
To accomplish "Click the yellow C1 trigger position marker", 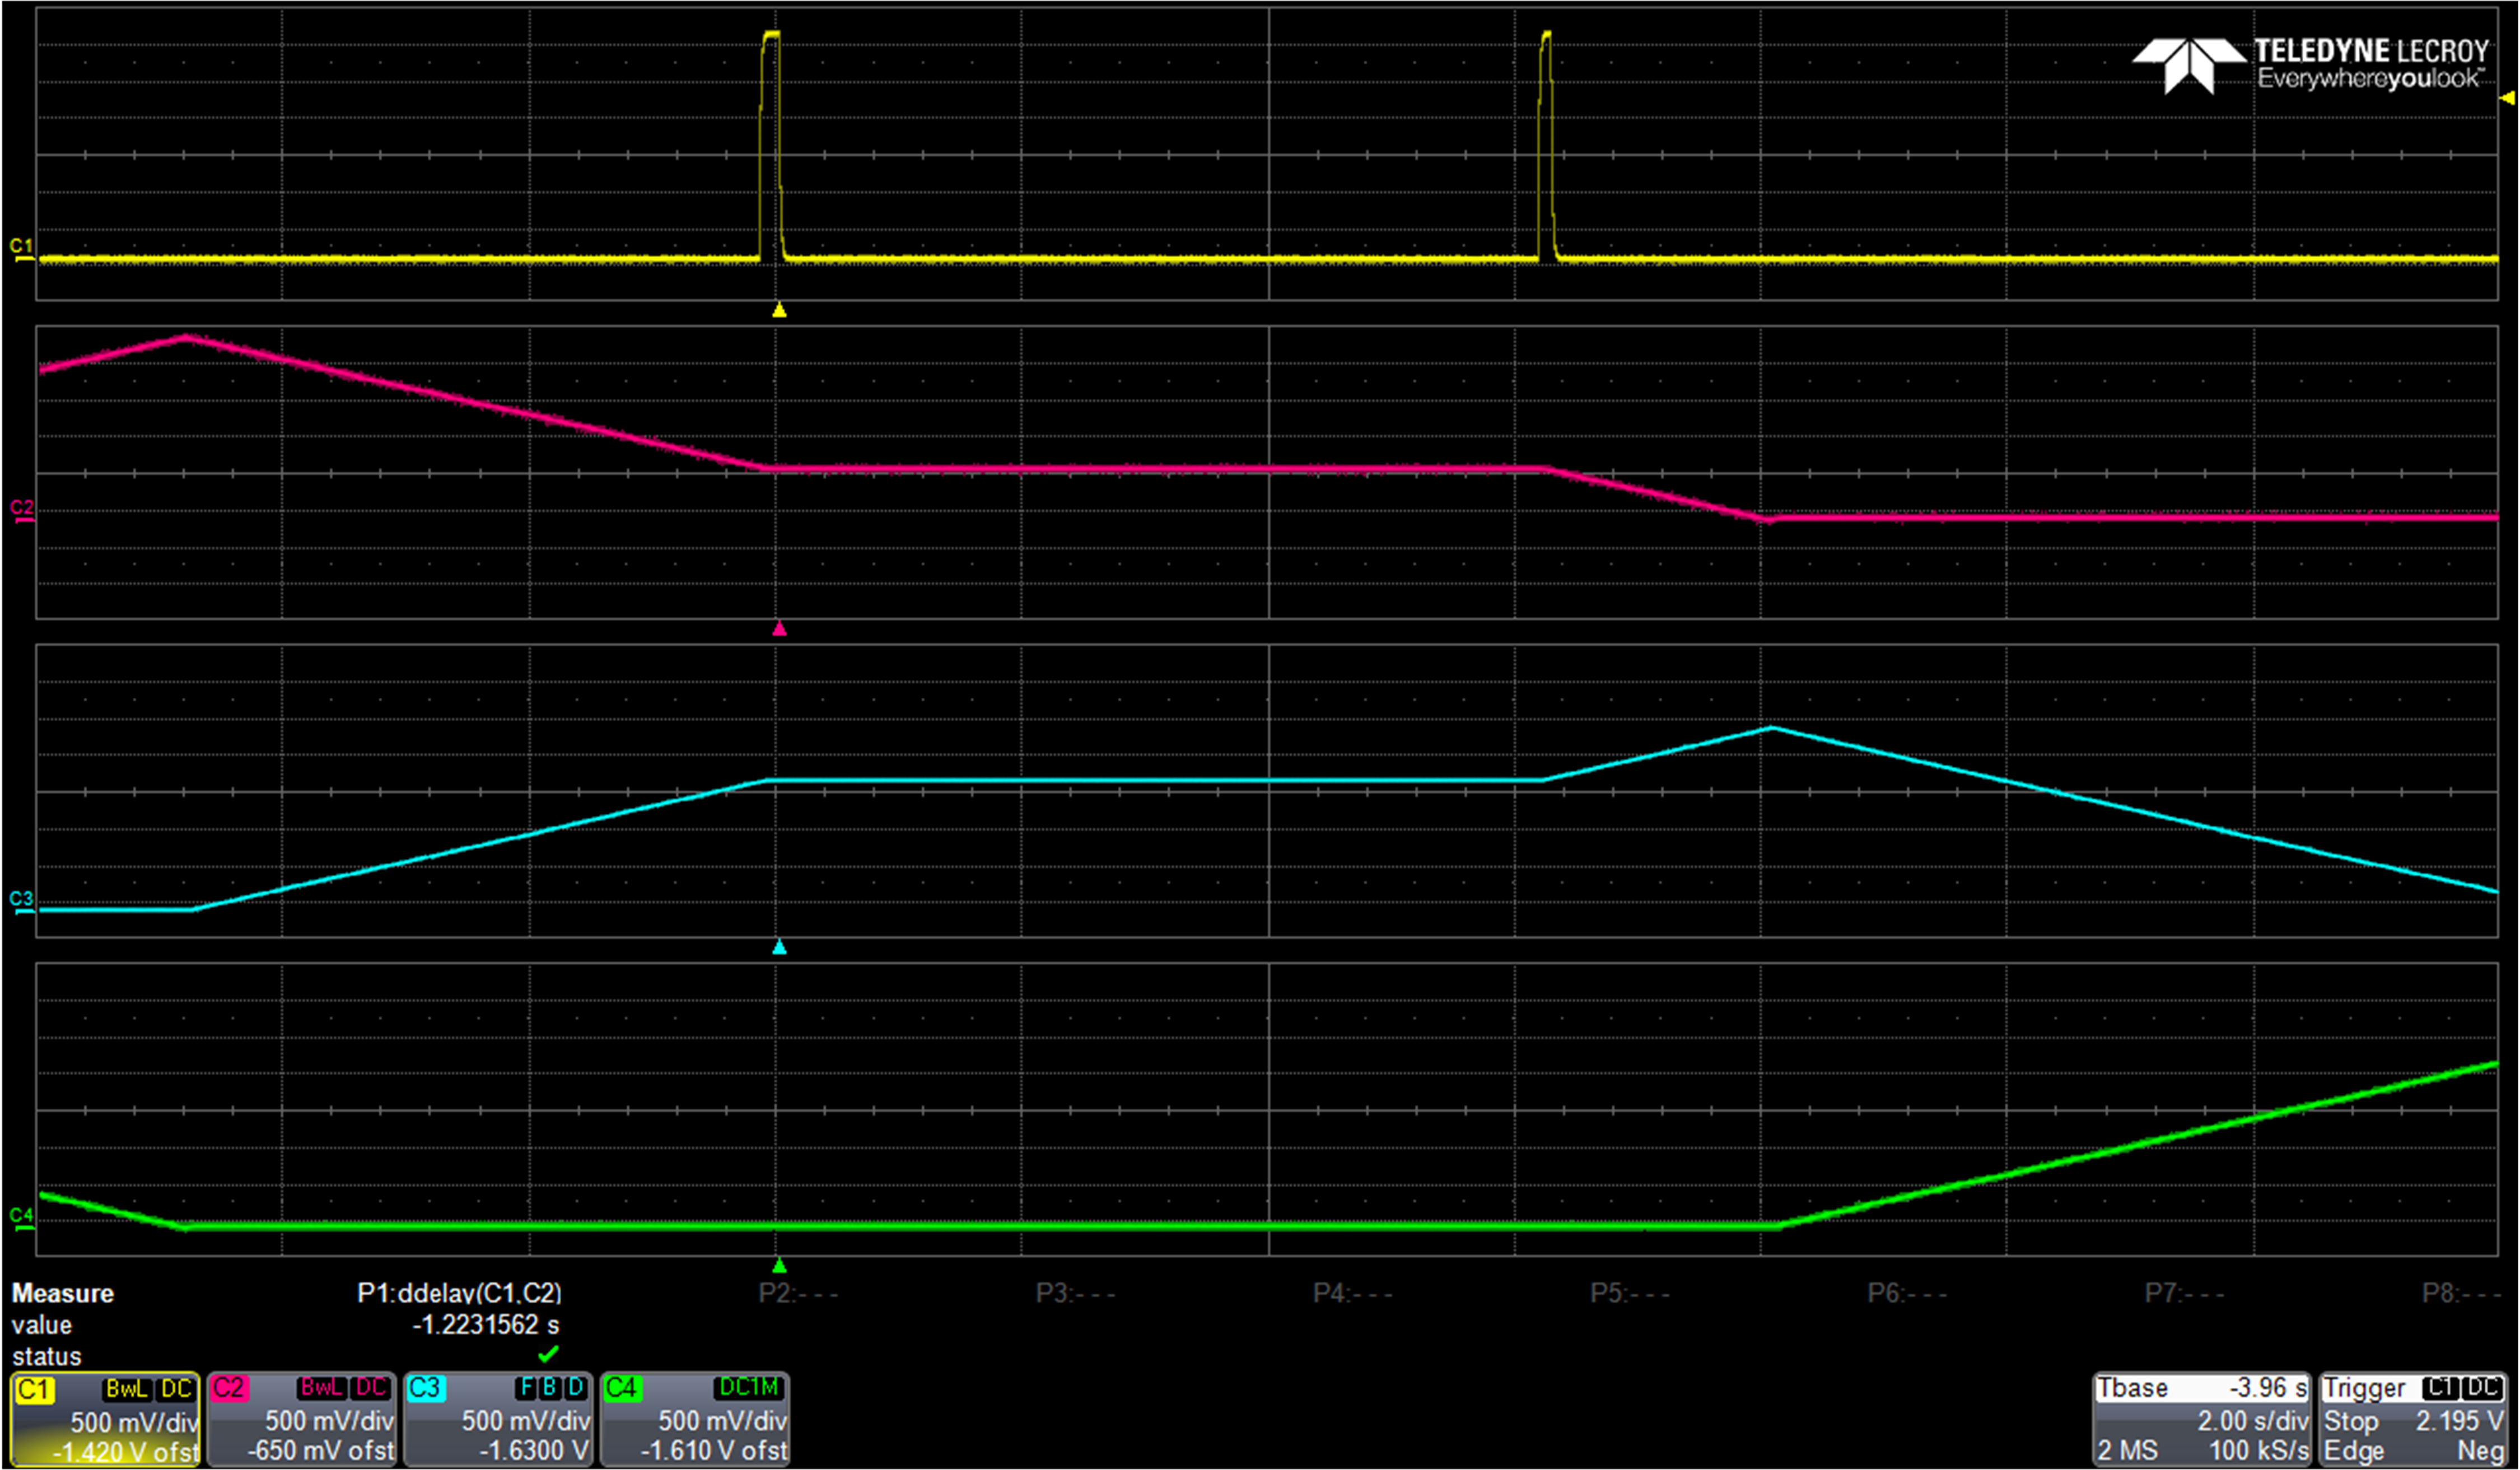I will [x=779, y=310].
